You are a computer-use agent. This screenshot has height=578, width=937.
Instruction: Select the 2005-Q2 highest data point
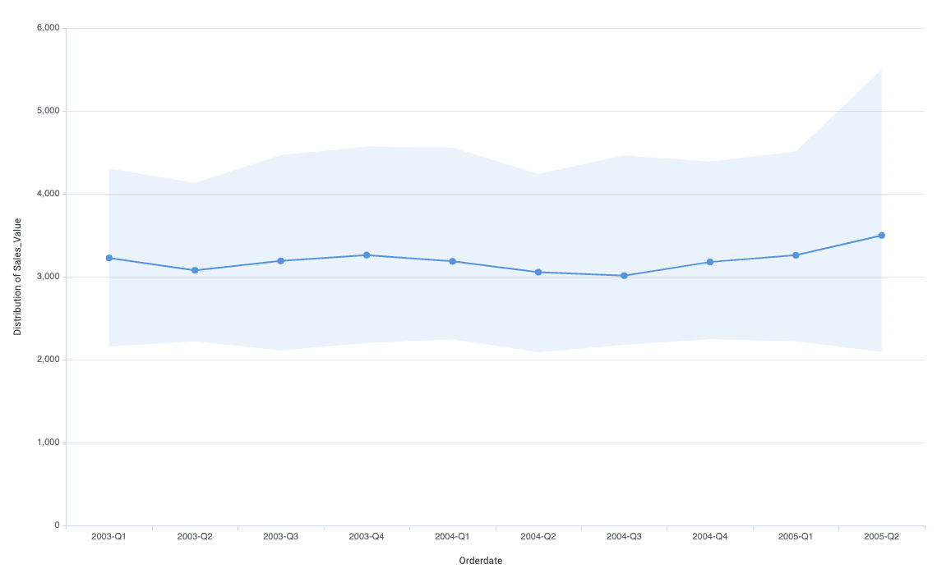[881, 236]
